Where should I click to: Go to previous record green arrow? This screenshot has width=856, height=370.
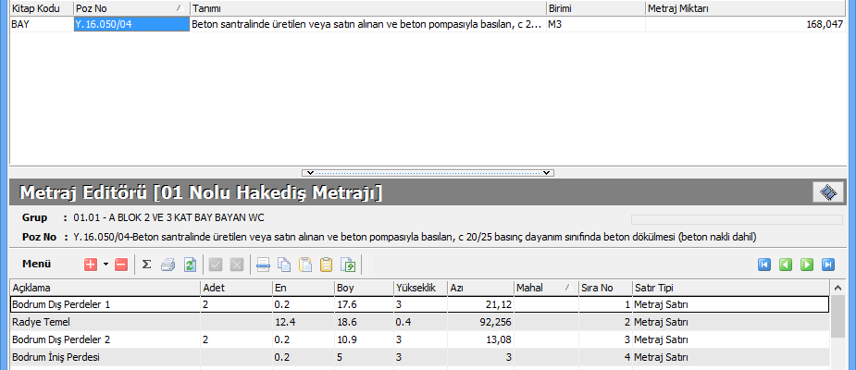(x=786, y=265)
